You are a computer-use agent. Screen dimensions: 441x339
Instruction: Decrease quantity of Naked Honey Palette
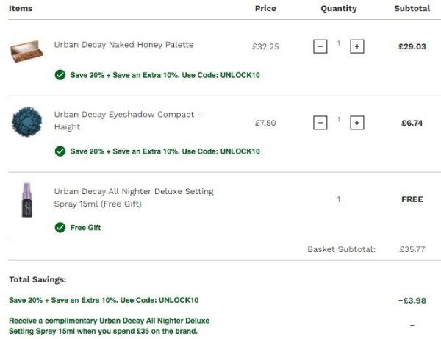click(320, 46)
